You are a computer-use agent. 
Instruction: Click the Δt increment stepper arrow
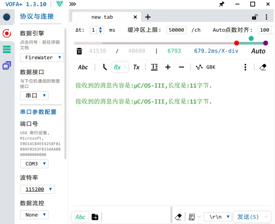point(100,28)
